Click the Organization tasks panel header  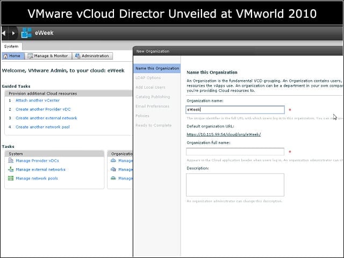click(120, 154)
